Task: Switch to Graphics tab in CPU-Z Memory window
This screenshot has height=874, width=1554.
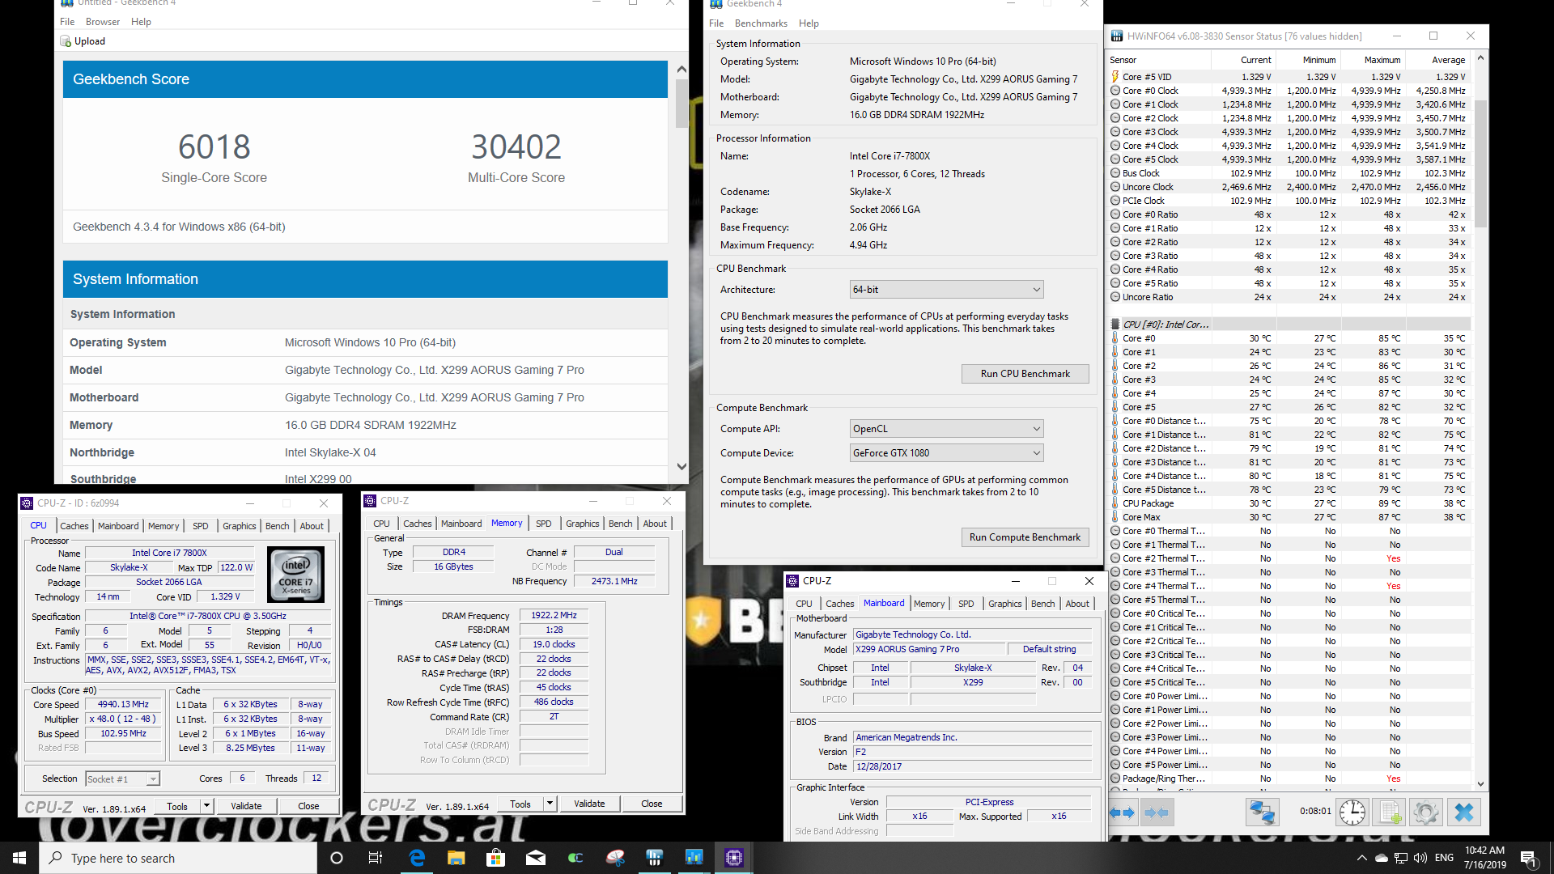Action: [x=583, y=524]
